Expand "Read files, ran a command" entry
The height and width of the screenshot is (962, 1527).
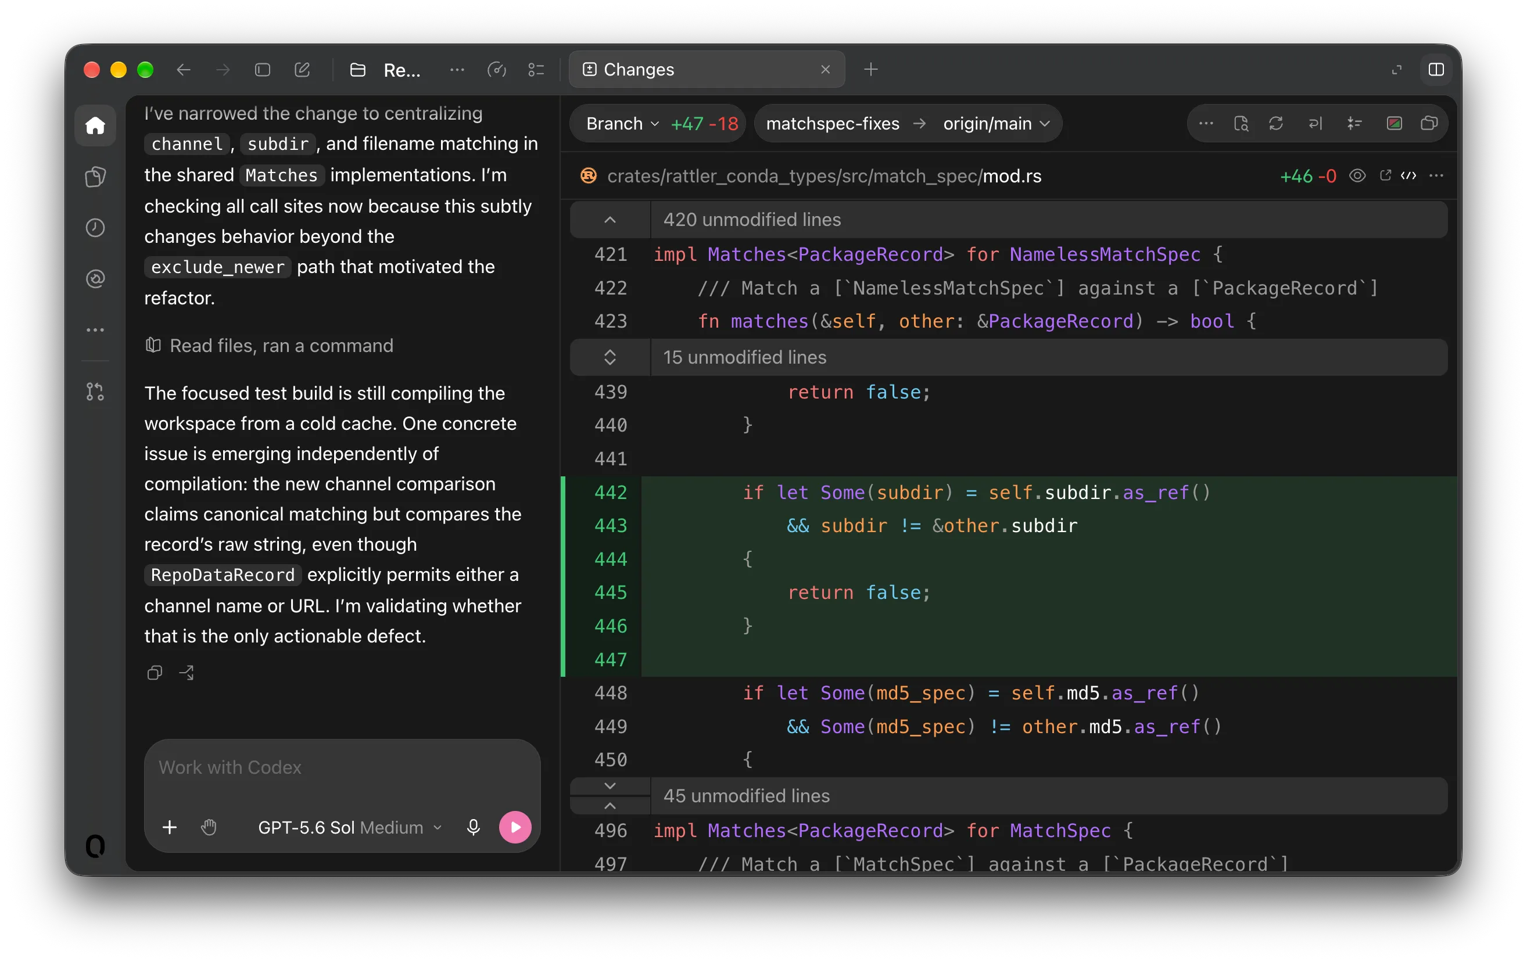coord(269,346)
